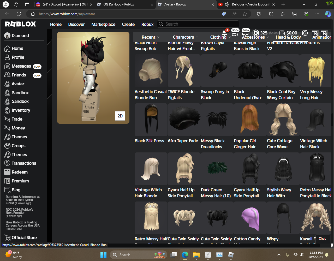The image size is (334, 261).
Task: Open the RDC 2024 blog post link
Action: (20, 212)
